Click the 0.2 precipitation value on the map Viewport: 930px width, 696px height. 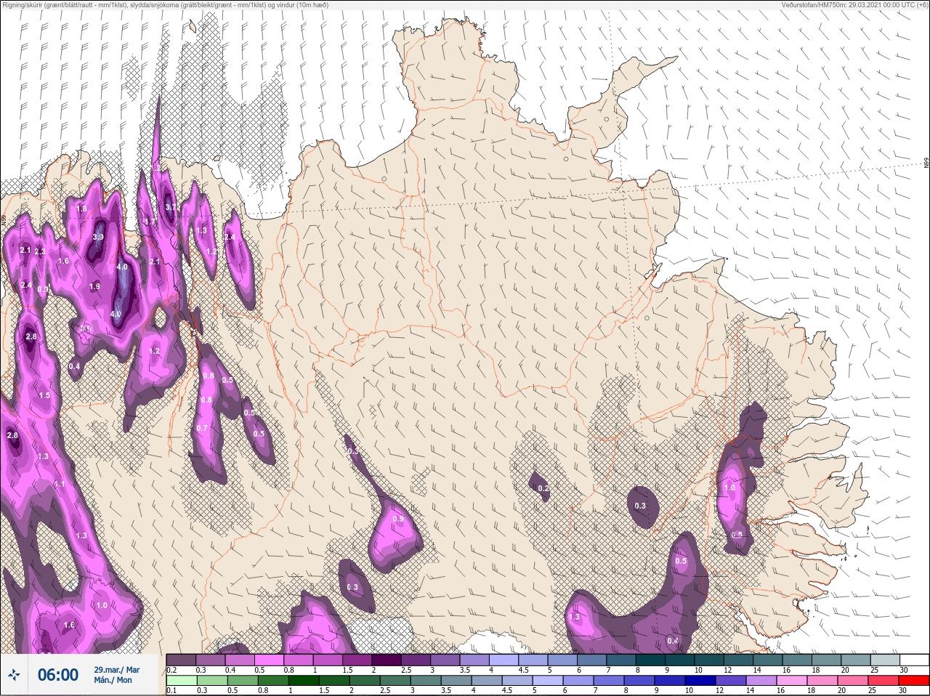543,489
